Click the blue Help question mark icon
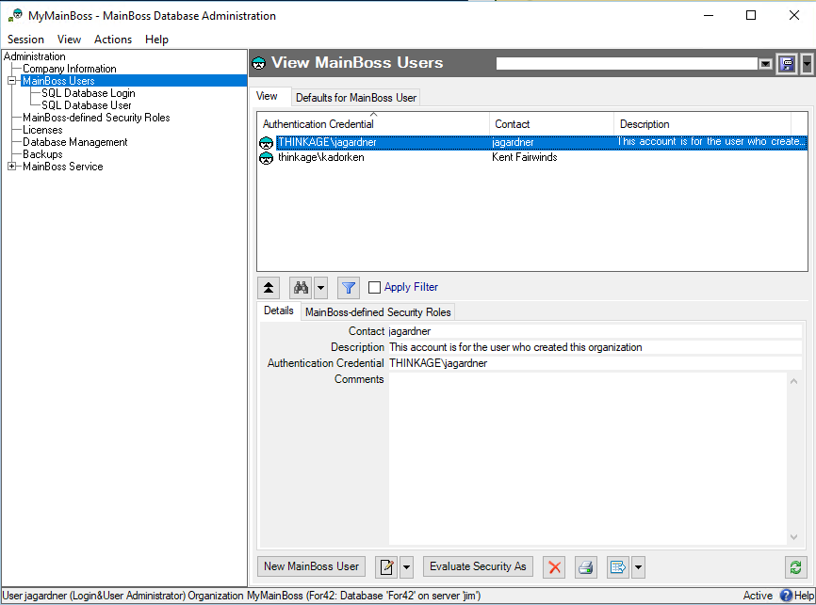This screenshot has width=816, height=605. coord(786,596)
